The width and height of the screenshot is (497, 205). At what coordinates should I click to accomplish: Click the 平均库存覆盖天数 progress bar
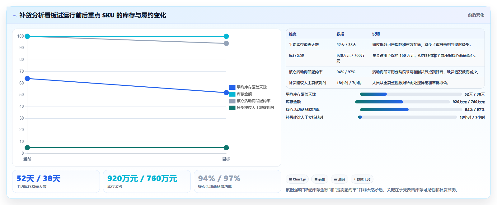411,94
